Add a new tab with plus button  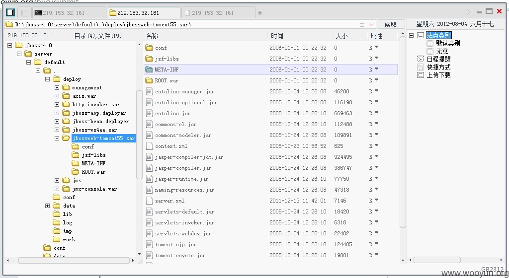point(259,13)
